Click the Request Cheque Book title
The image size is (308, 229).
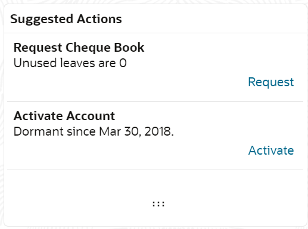click(79, 48)
